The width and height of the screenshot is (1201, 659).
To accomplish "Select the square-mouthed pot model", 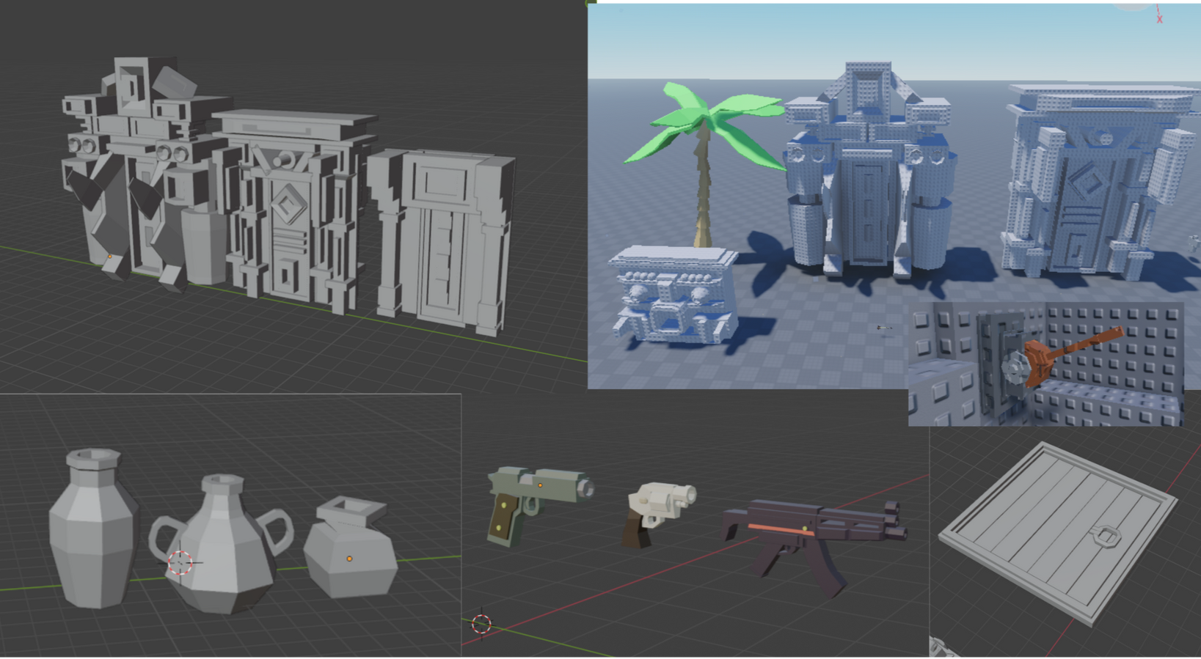I will (350, 547).
